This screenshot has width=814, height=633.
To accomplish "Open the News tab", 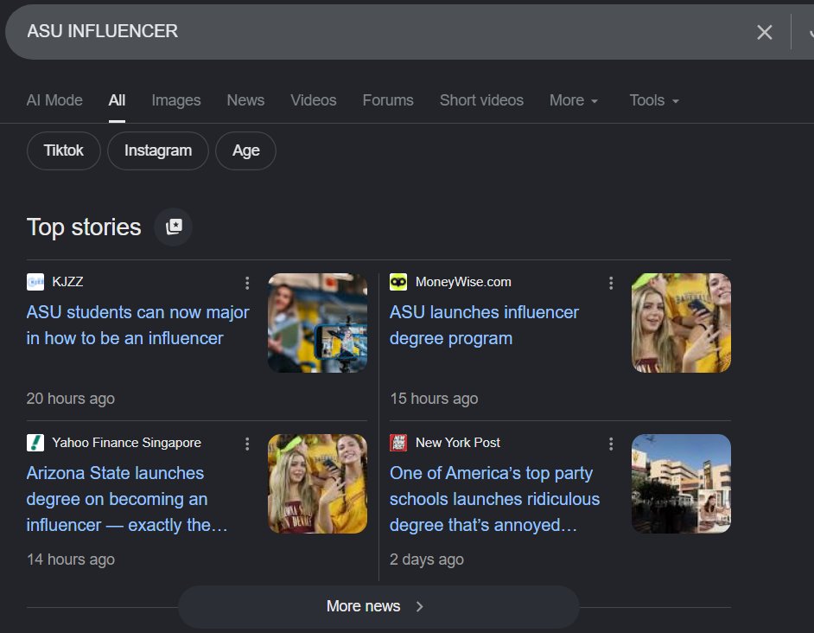I will 245,100.
